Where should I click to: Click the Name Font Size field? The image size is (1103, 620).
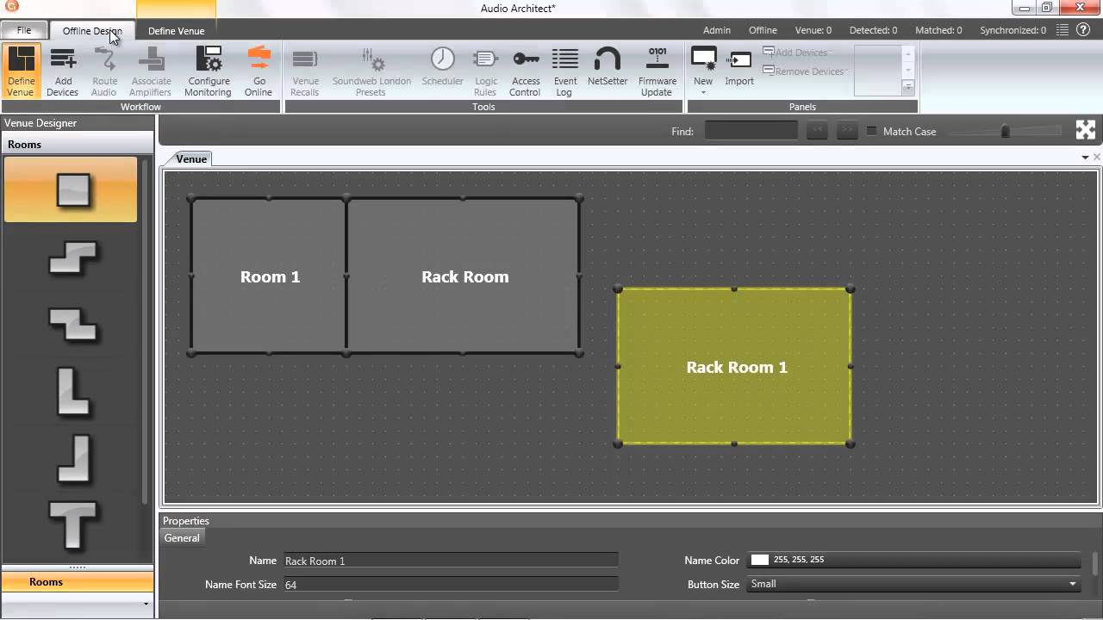pos(451,585)
